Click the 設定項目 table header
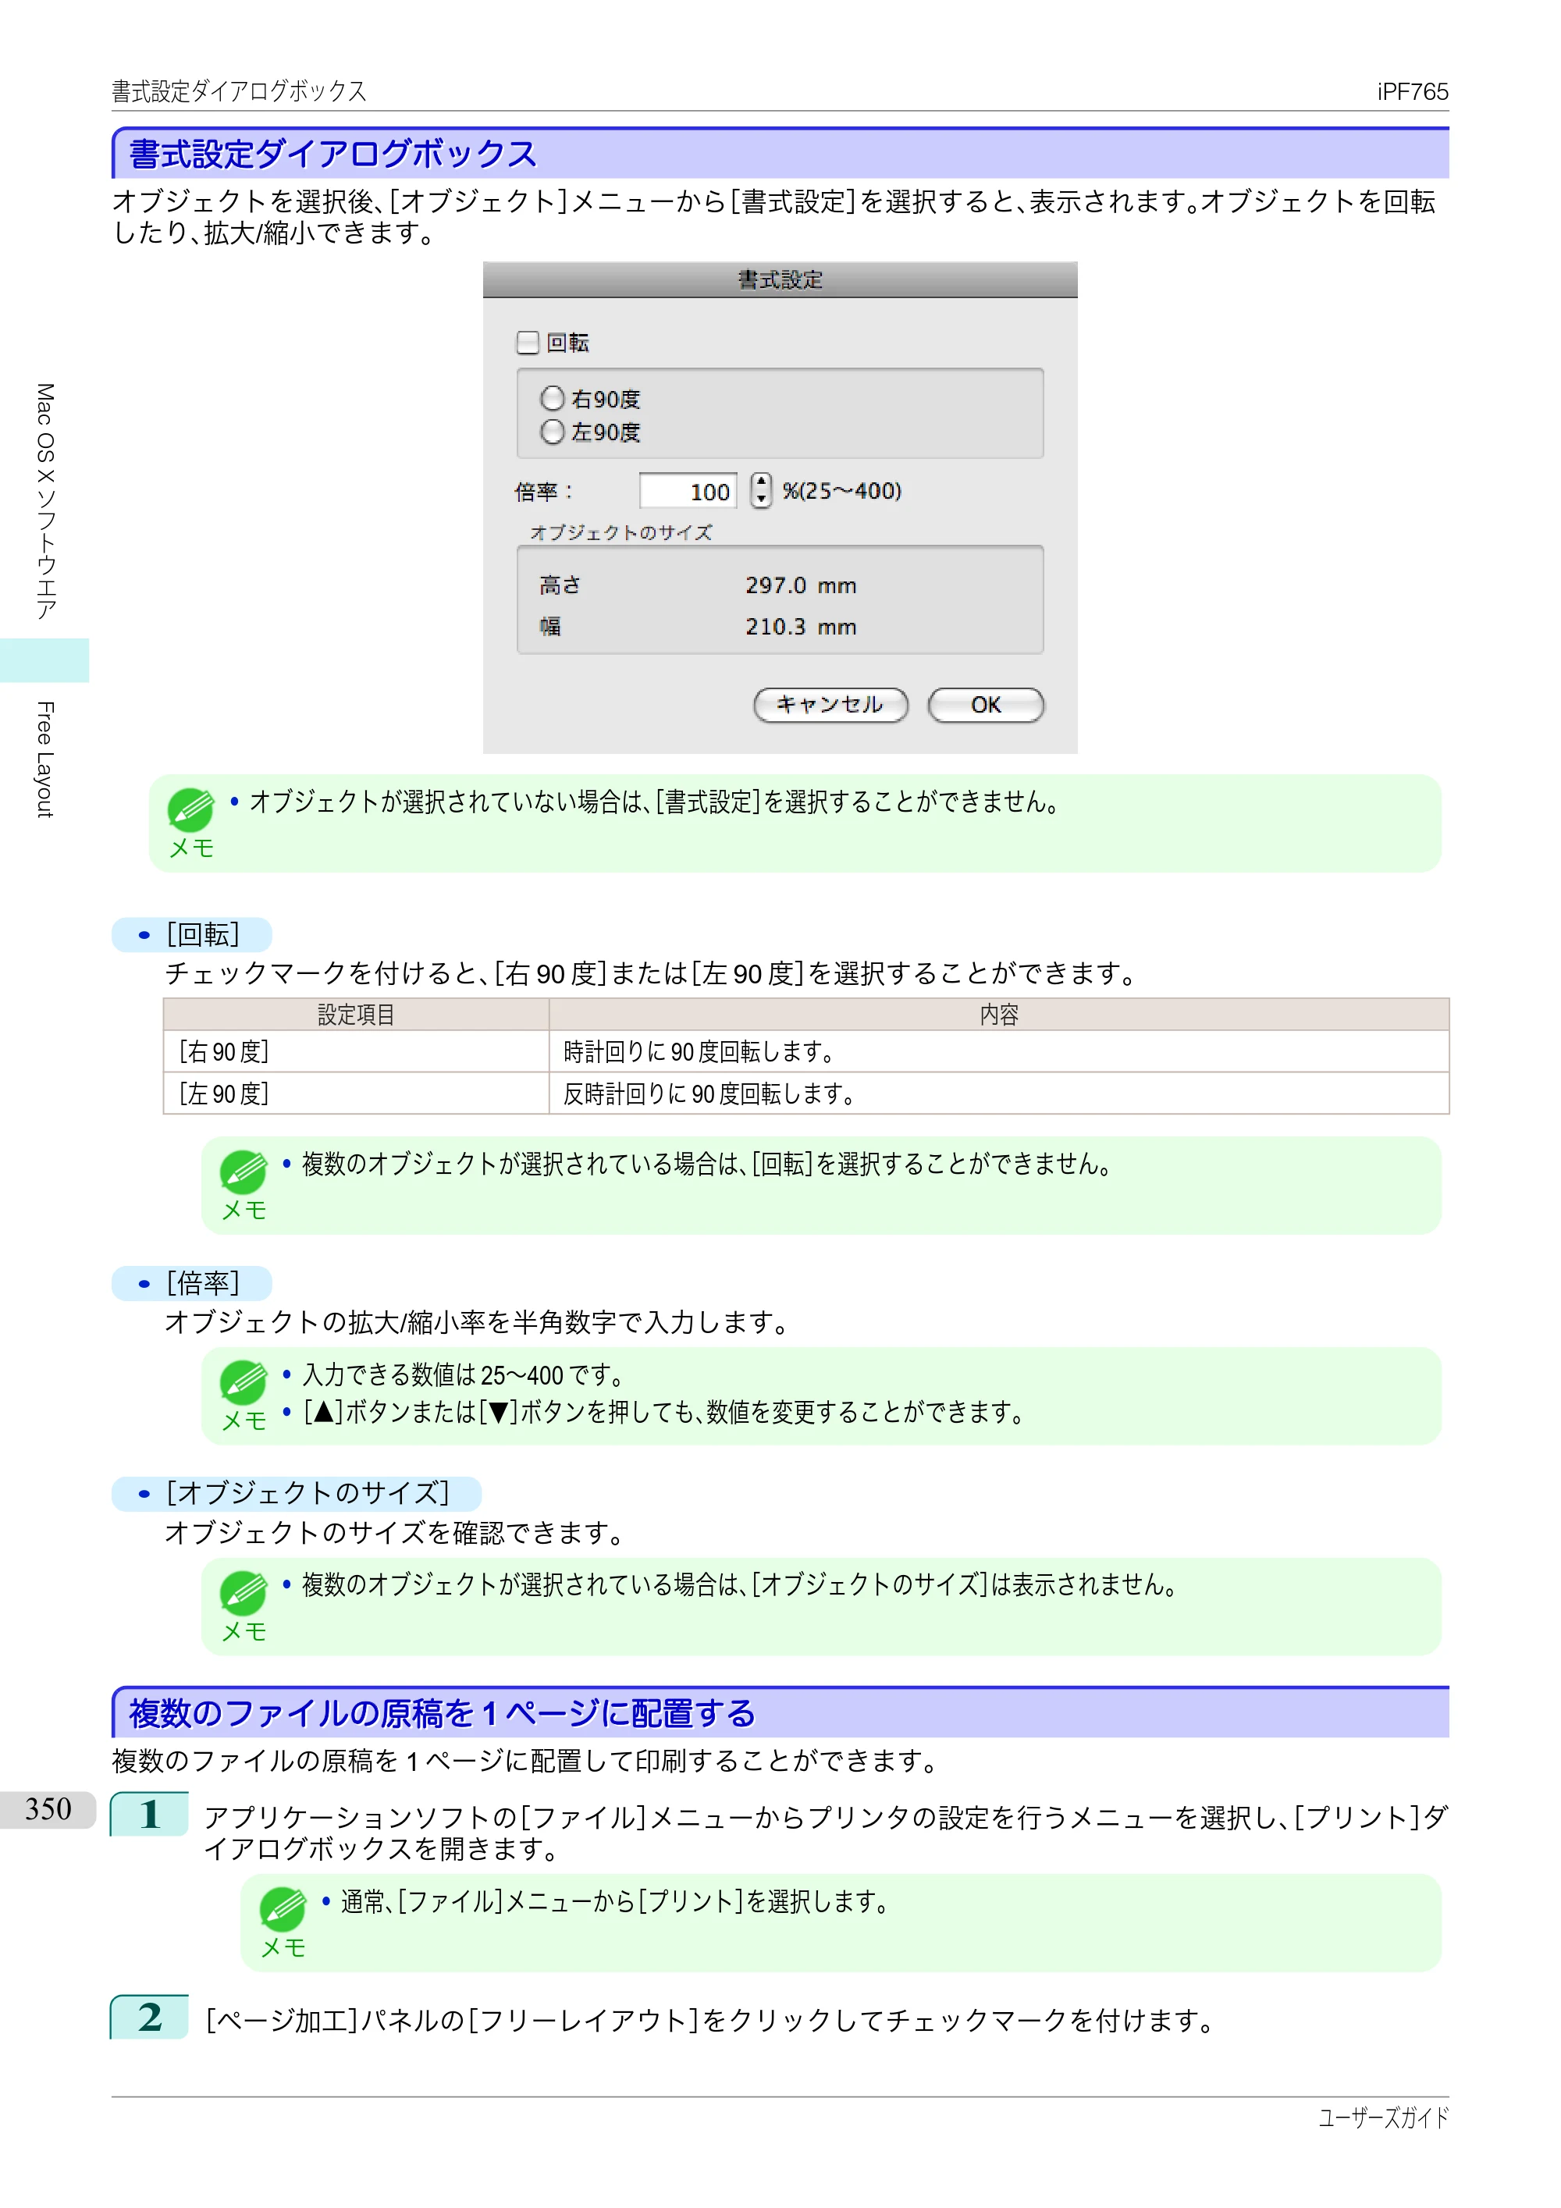 pyautogui.click(x=356, y=1015)
